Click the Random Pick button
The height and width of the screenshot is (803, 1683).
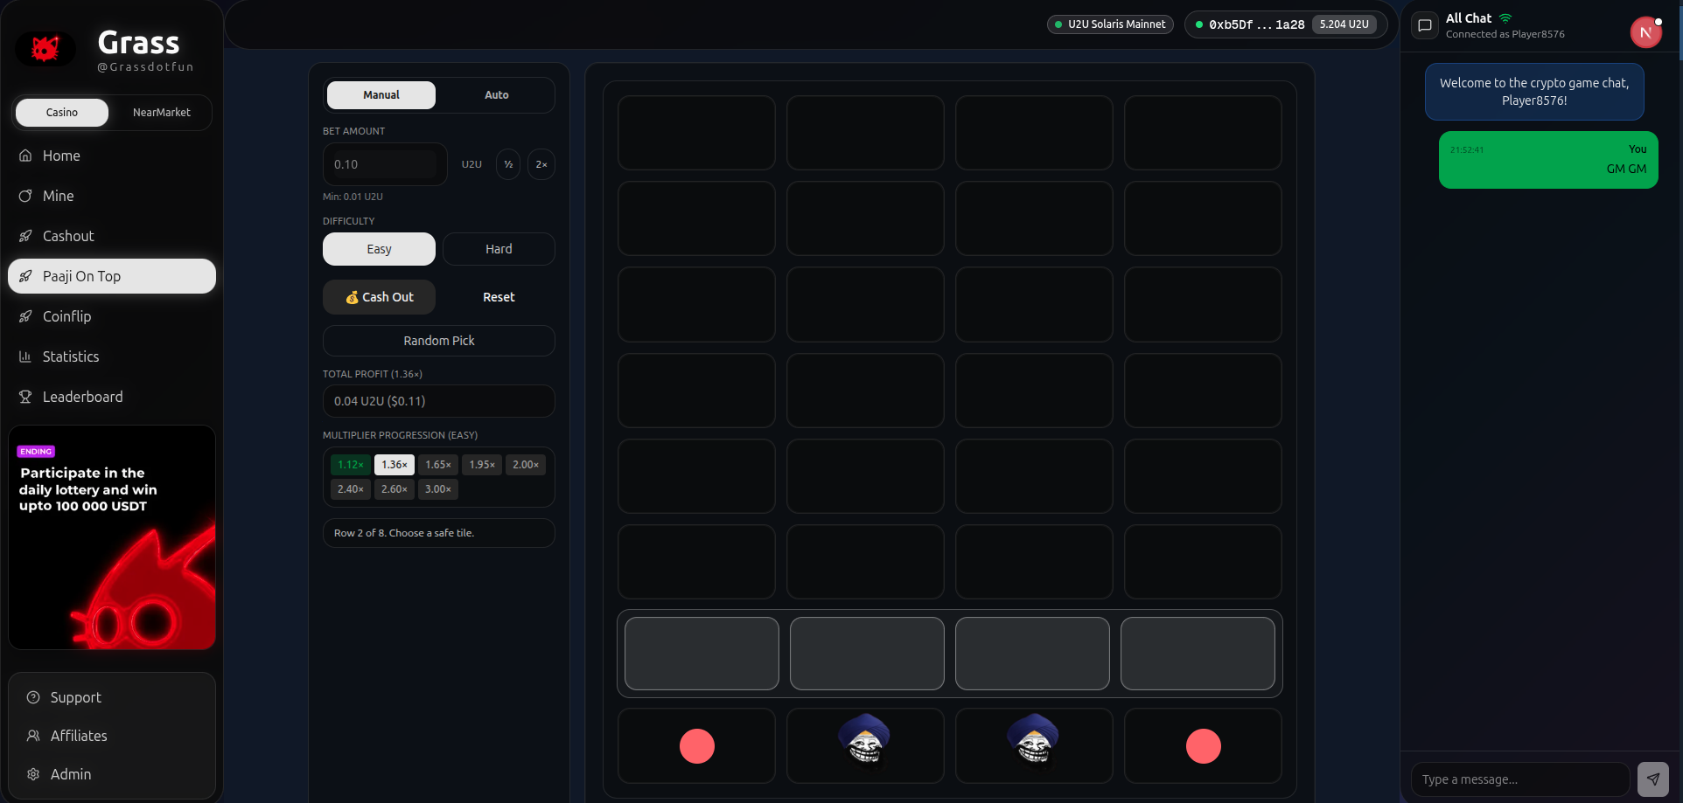pos(438,341)
